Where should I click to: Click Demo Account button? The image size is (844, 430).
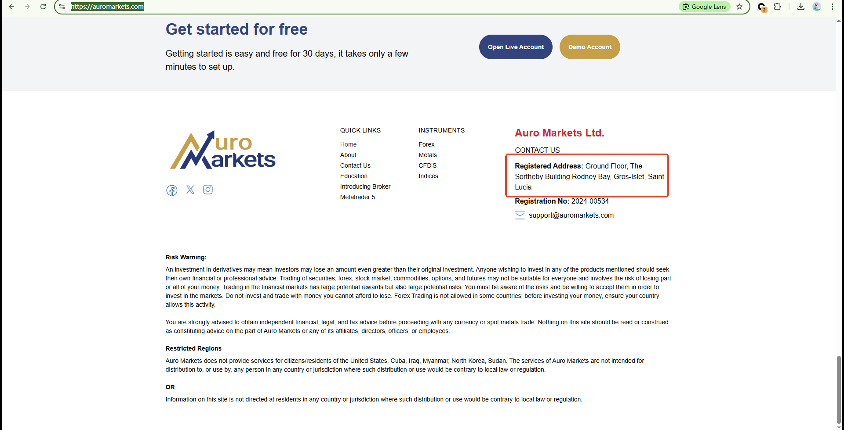[x=590, y=47]
